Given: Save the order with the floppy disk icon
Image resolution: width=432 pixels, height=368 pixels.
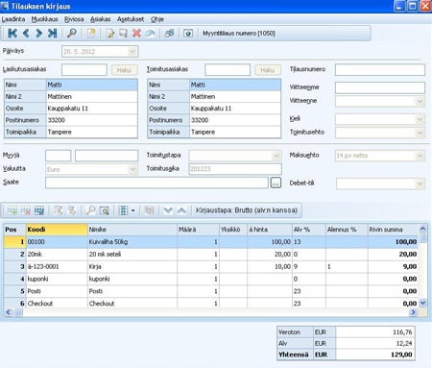Looking at the screenshot, I should coord(123,33).
